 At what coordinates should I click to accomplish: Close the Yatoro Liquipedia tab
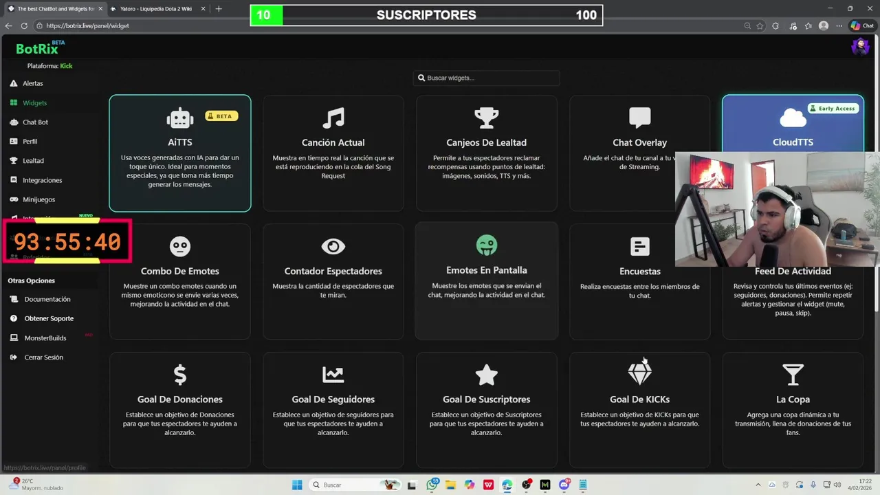[x=203, y=9]
